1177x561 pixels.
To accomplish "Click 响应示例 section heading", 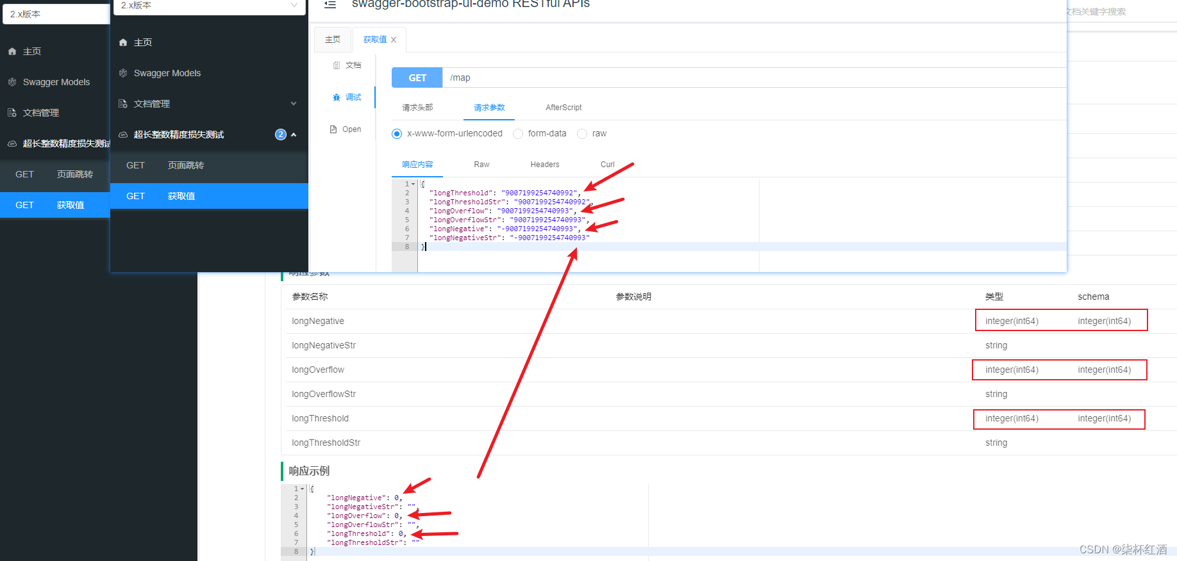I will (x=309, y=471).
